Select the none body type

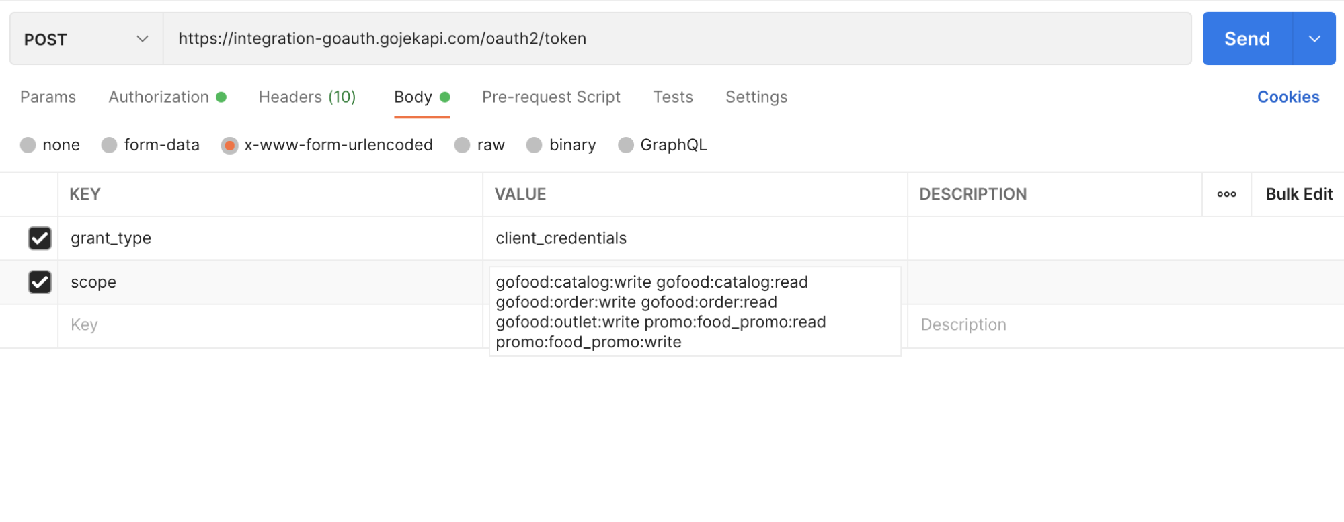tap(28, 145)
